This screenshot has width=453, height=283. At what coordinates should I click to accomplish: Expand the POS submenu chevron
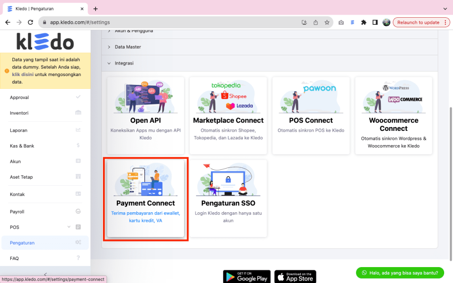[x=69, y=227]
